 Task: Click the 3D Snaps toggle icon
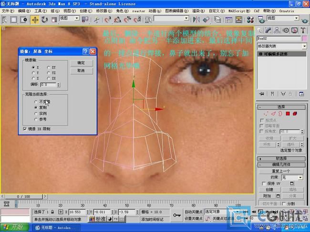tap(108, 19)
